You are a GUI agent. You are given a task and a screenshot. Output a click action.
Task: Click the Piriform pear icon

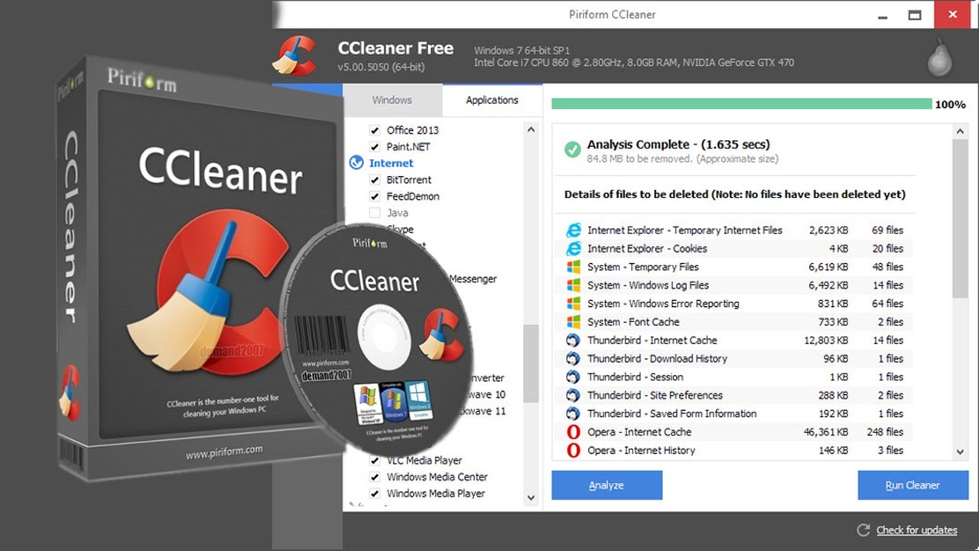click(940, 59)
